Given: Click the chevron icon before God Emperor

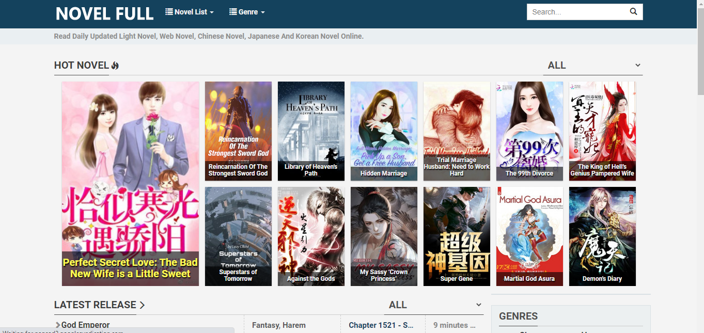Looking at the screenshot, I should [x=58, y=325].
